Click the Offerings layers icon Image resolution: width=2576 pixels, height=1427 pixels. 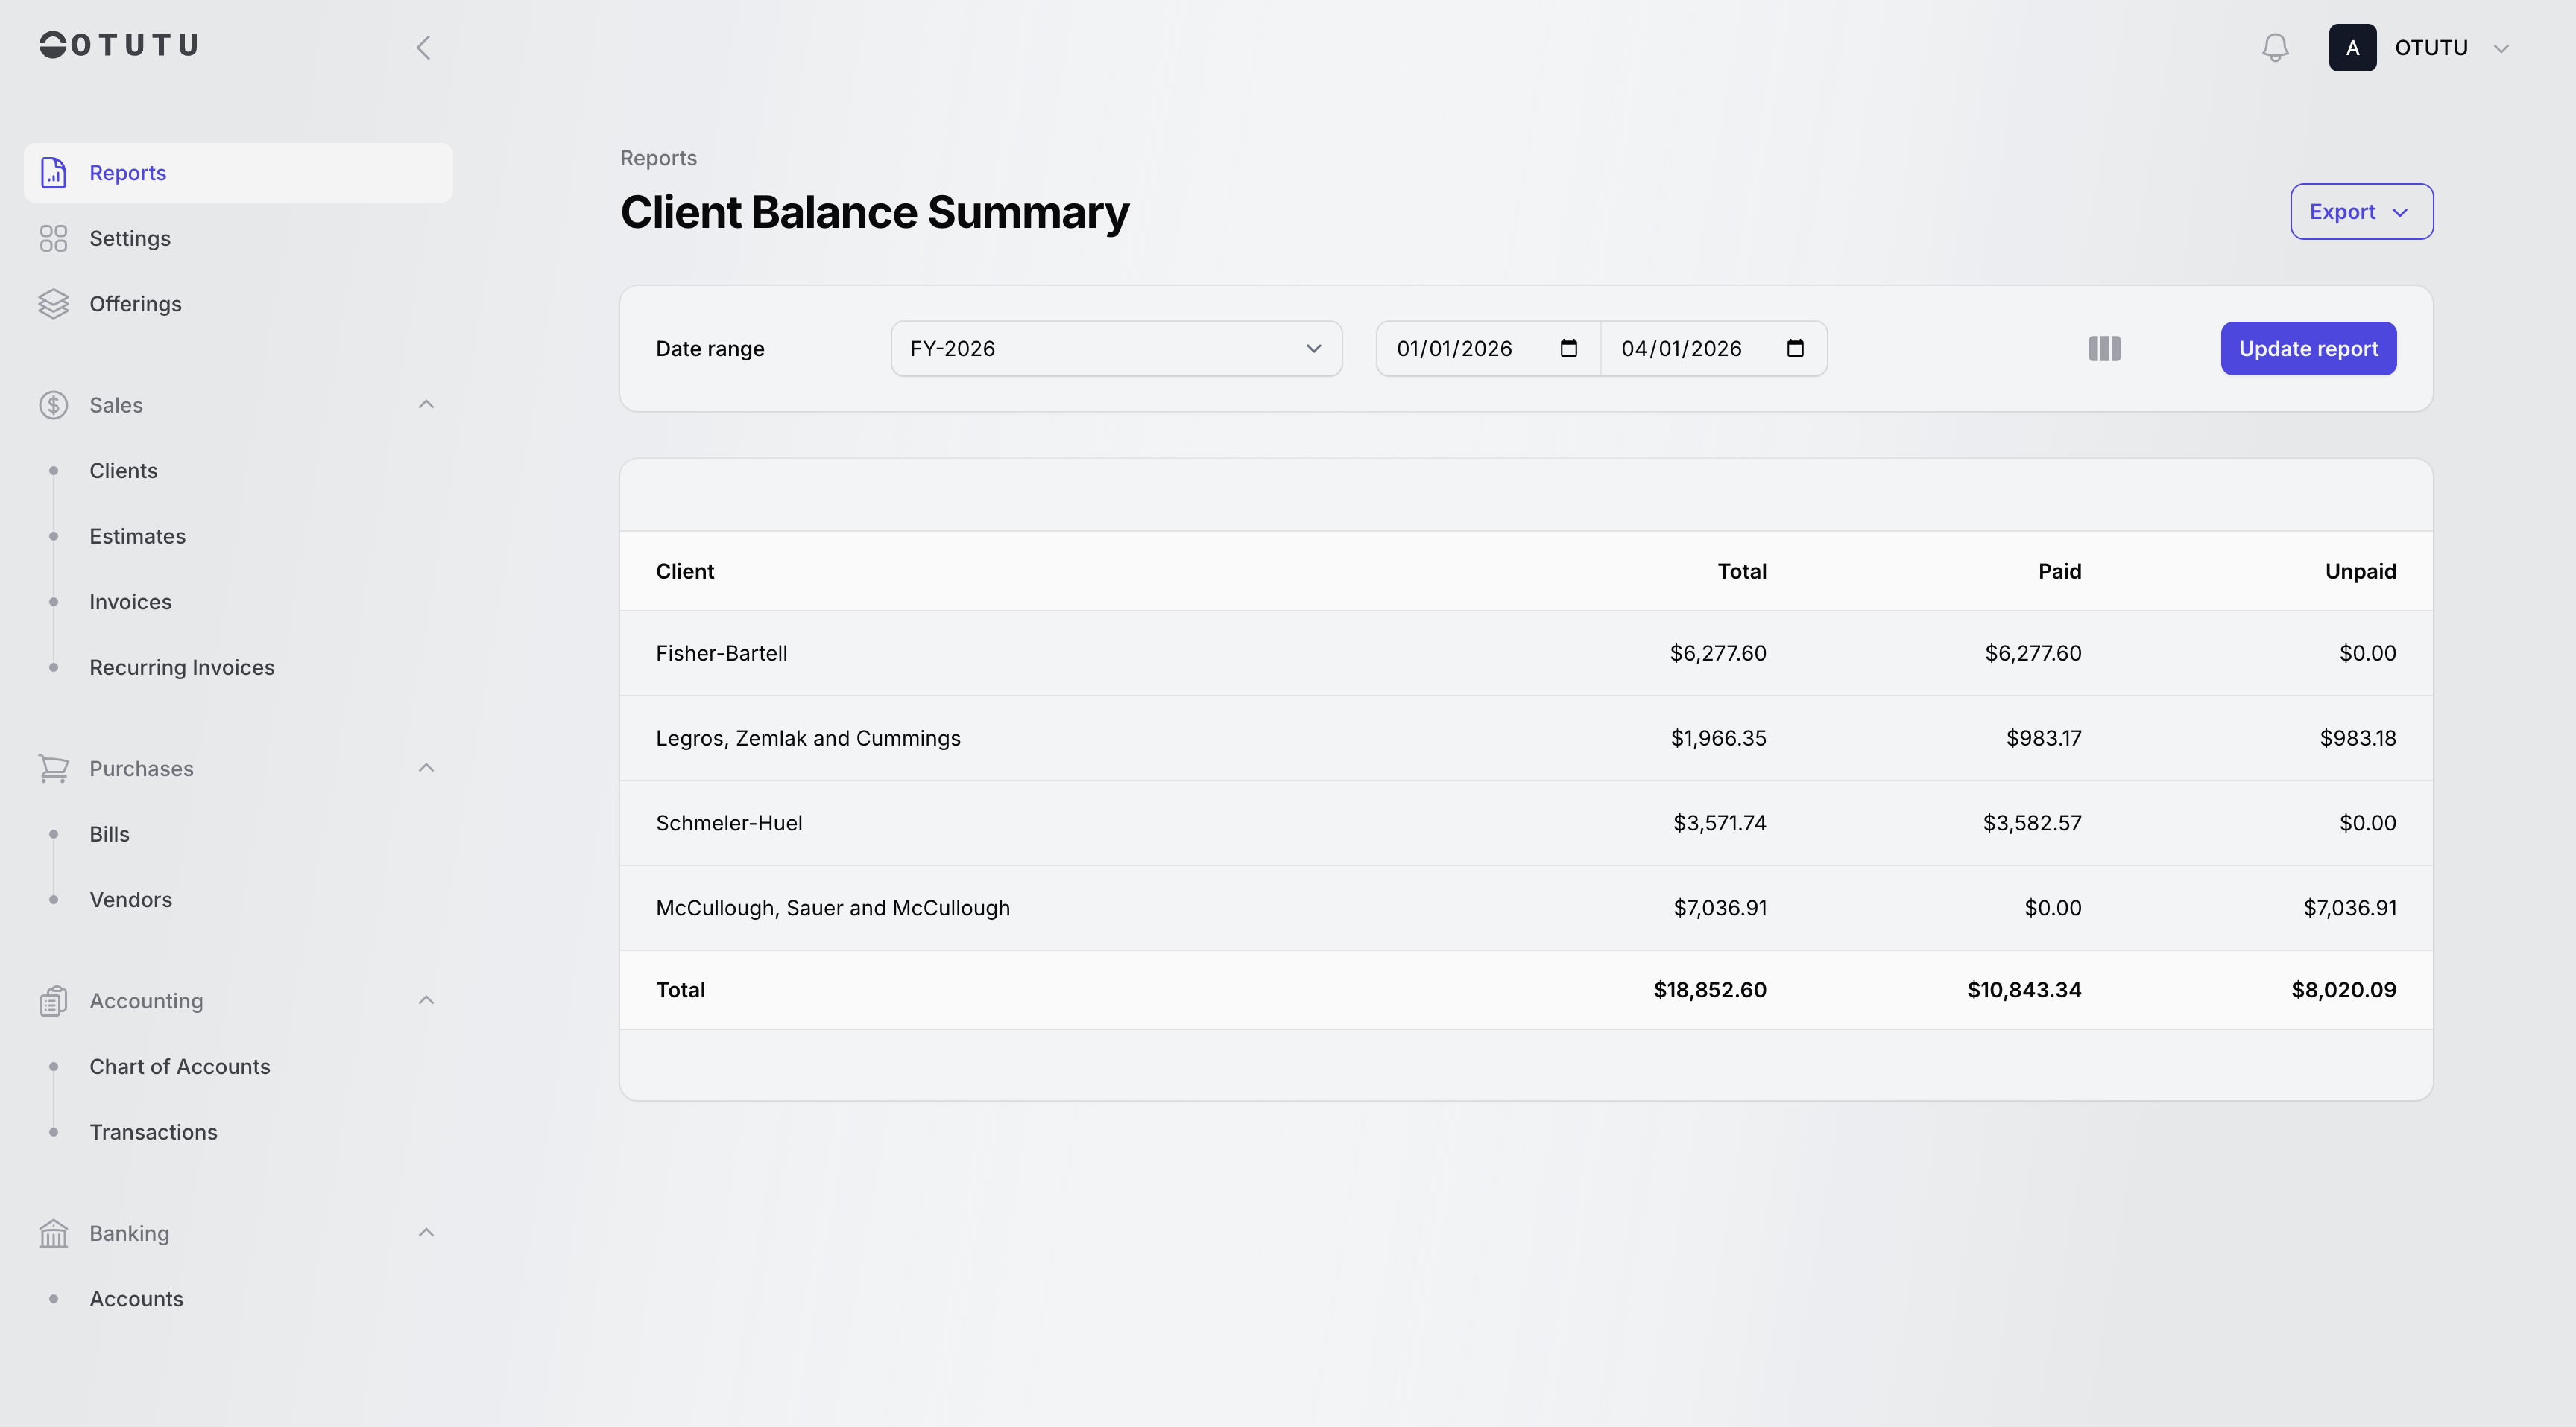53,304
